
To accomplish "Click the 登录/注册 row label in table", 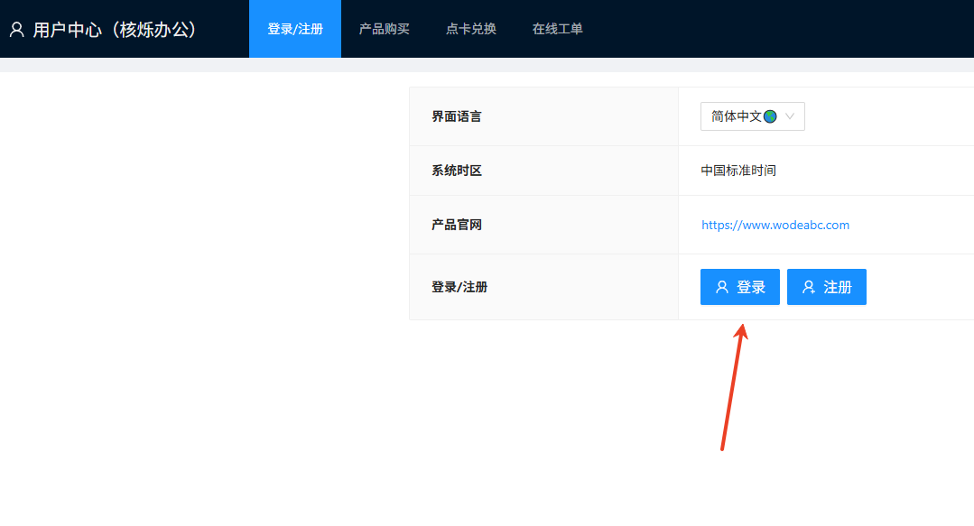I will tap(459, 287).
